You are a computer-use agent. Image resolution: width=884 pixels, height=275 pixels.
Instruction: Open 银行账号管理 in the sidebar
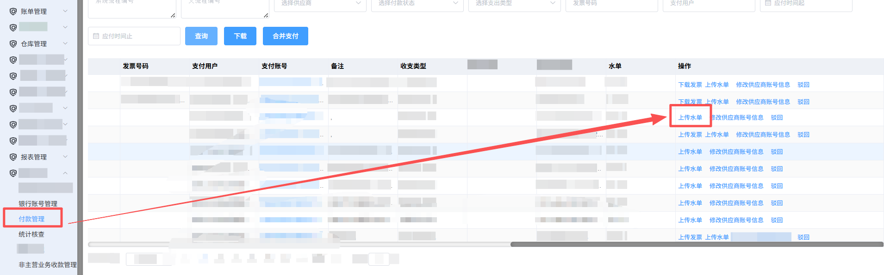(38, 203)
